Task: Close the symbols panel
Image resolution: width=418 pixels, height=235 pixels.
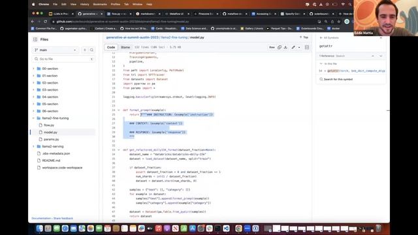Action: pos(381,38)
